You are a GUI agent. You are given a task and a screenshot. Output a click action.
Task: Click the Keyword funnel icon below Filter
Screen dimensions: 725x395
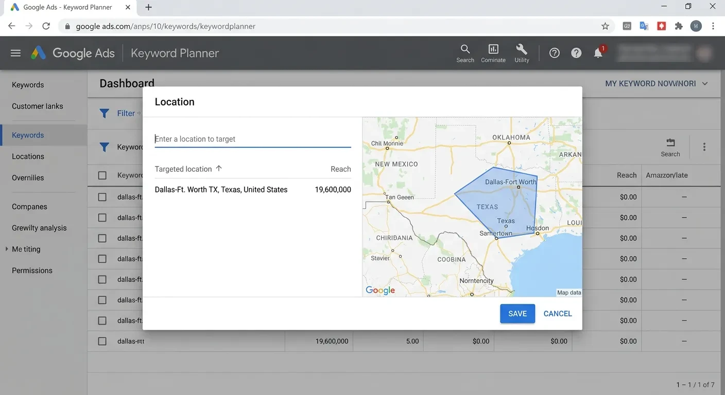pyautogui.click(x=104, y=147)
